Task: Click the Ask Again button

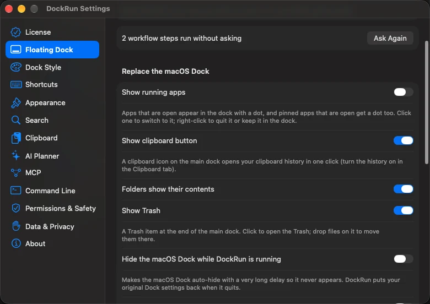Action: (x=390, y=38)
